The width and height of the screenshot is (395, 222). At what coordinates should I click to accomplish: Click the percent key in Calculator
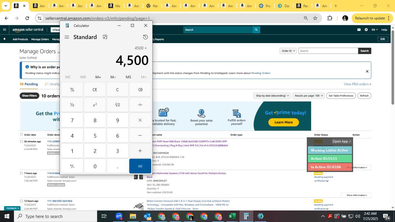coord(72,90)
